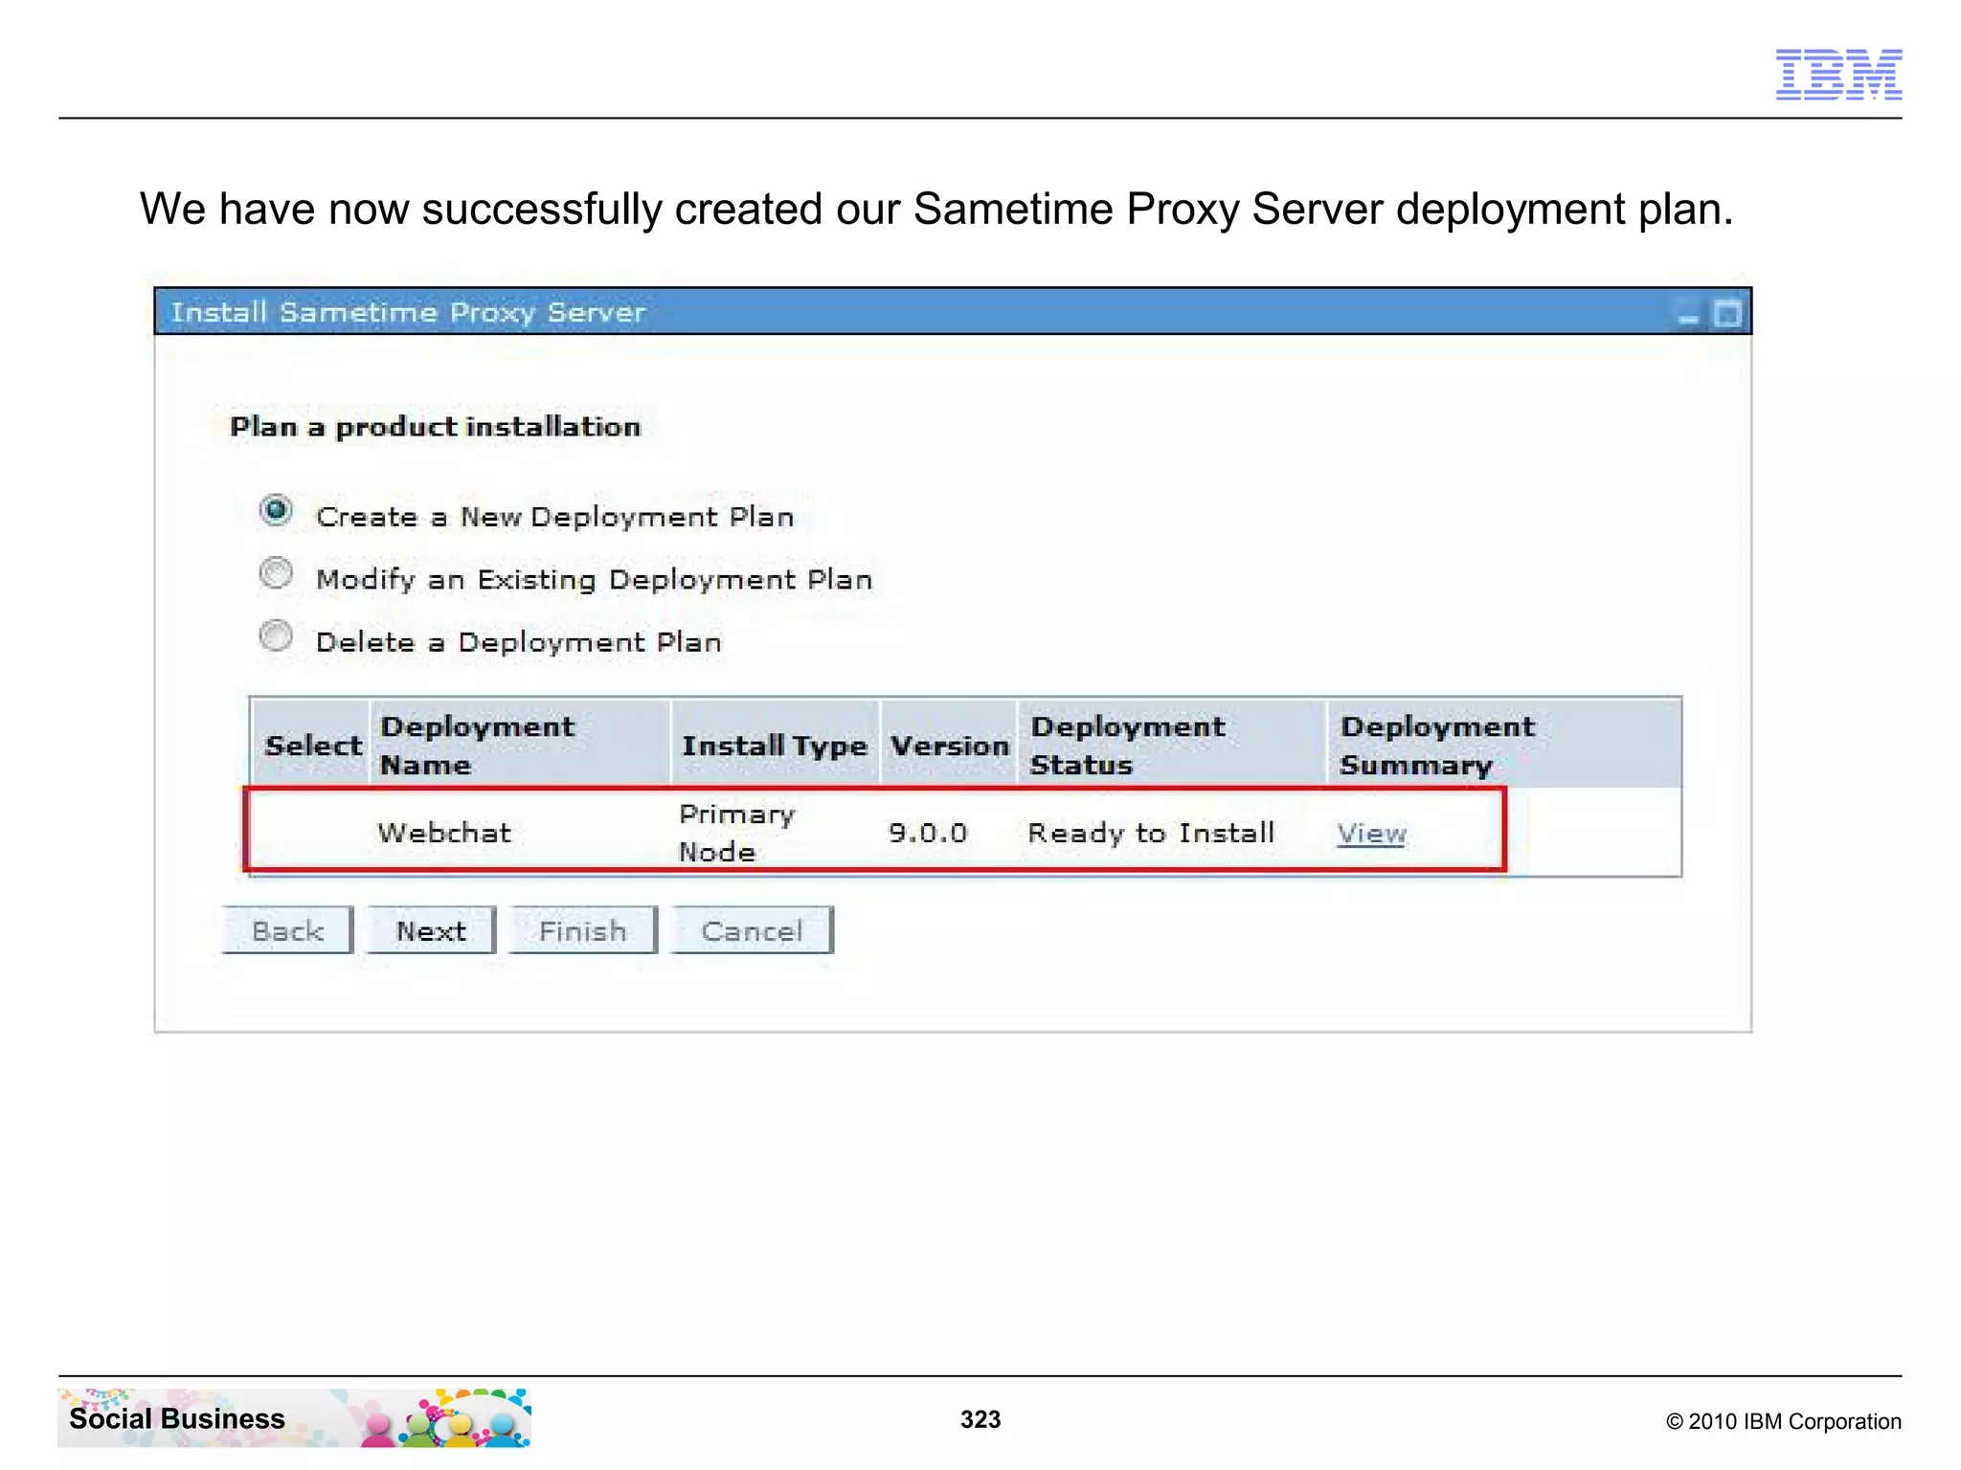
Task: Click the Plan a product installation heading
Action: (436, 427)
